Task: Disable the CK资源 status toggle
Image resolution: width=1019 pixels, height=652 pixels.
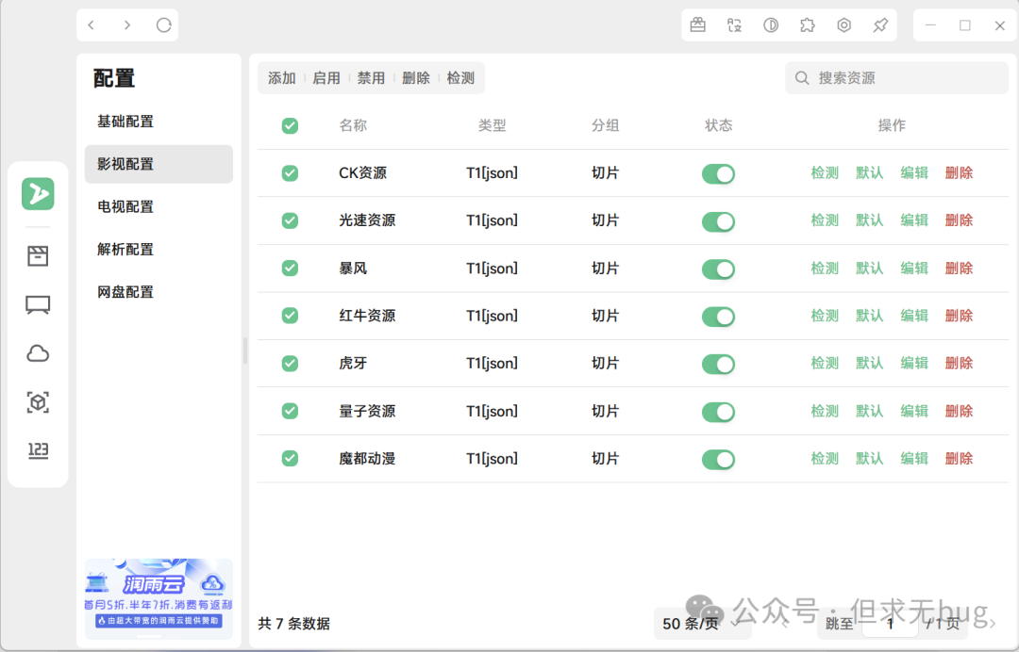Action: tap(718, 173)
